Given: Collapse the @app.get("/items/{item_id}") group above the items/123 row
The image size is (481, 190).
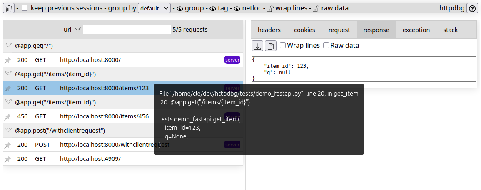Looking at the screenshot, I should (x=8, y=74).
